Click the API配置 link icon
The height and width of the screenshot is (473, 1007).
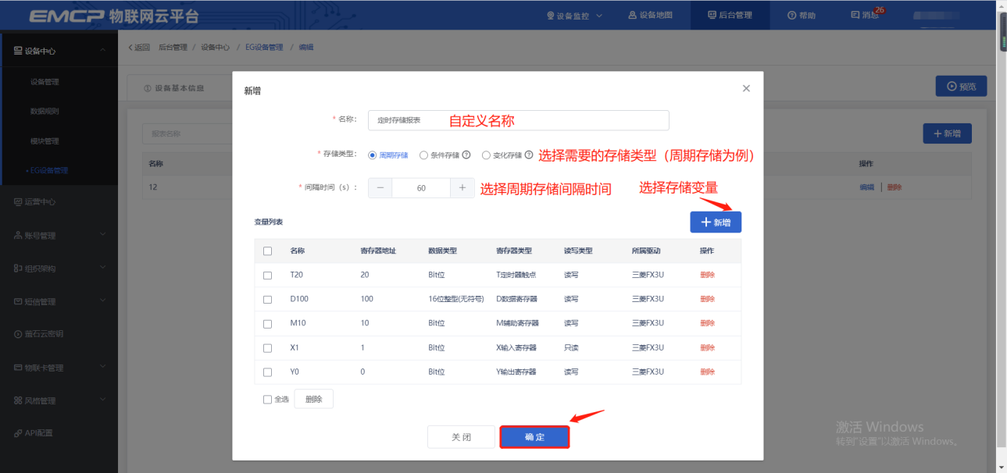coord(18,433)
